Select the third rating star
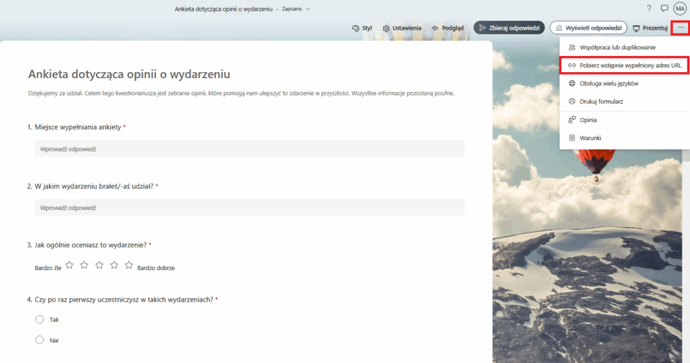The height and width of the screenshot is (363, 690). tap(100, 265)
